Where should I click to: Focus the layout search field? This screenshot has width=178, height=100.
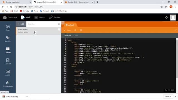[x=42, y=24]
